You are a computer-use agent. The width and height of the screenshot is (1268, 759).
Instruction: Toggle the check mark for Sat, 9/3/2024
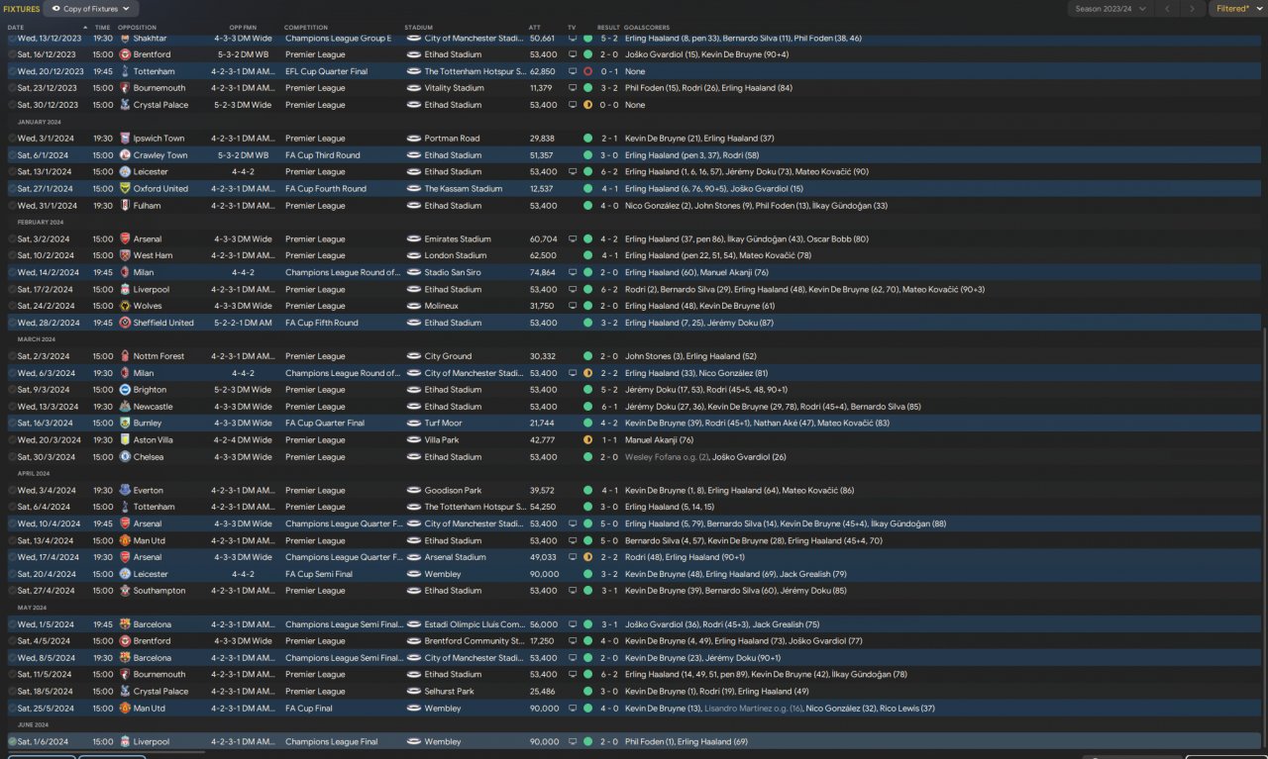click(x=12, y=390)
